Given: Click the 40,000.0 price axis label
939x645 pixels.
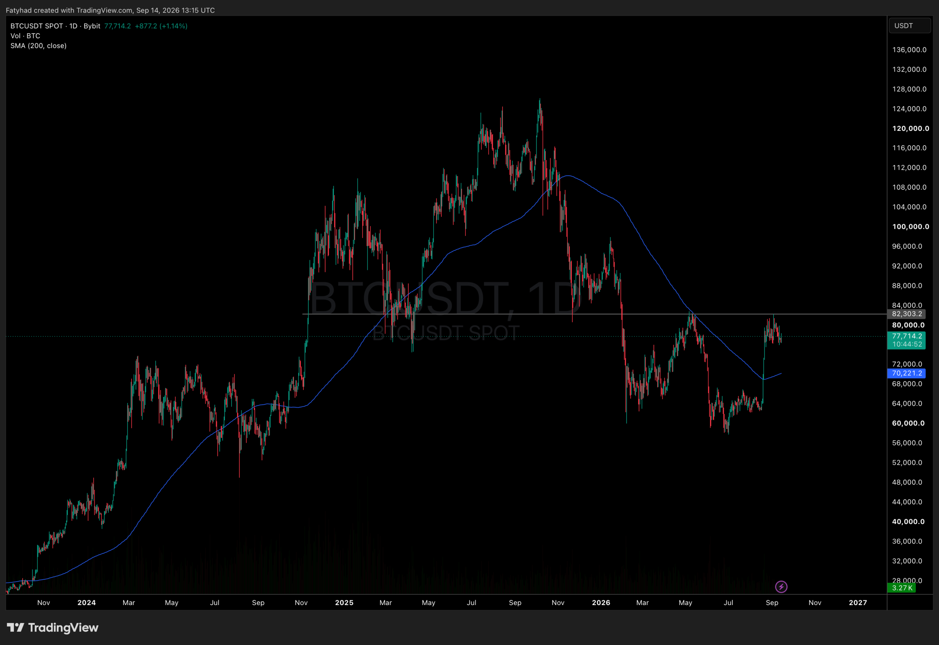Looking at the screenshot, I should (908, 521).
